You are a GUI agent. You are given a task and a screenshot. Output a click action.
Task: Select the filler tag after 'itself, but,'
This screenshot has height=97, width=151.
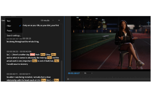(x=57, y=61)
